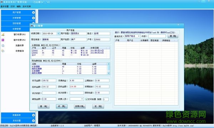Click the 本次找零 input box
The image size is (214, 128).
77,93
